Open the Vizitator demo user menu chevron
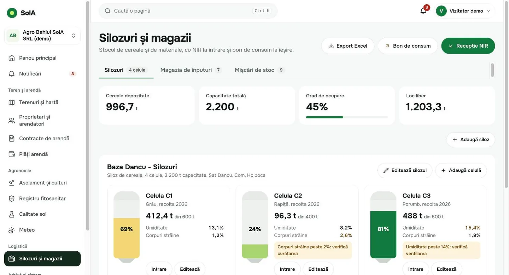 tap(488, 11)
